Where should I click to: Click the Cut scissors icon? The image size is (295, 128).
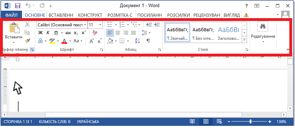27,24
